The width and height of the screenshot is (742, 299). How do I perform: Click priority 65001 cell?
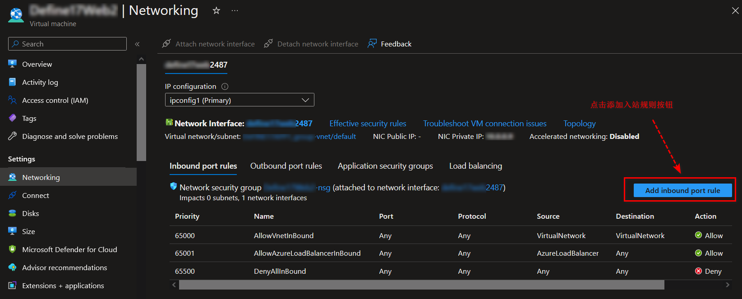coord(185,253)
